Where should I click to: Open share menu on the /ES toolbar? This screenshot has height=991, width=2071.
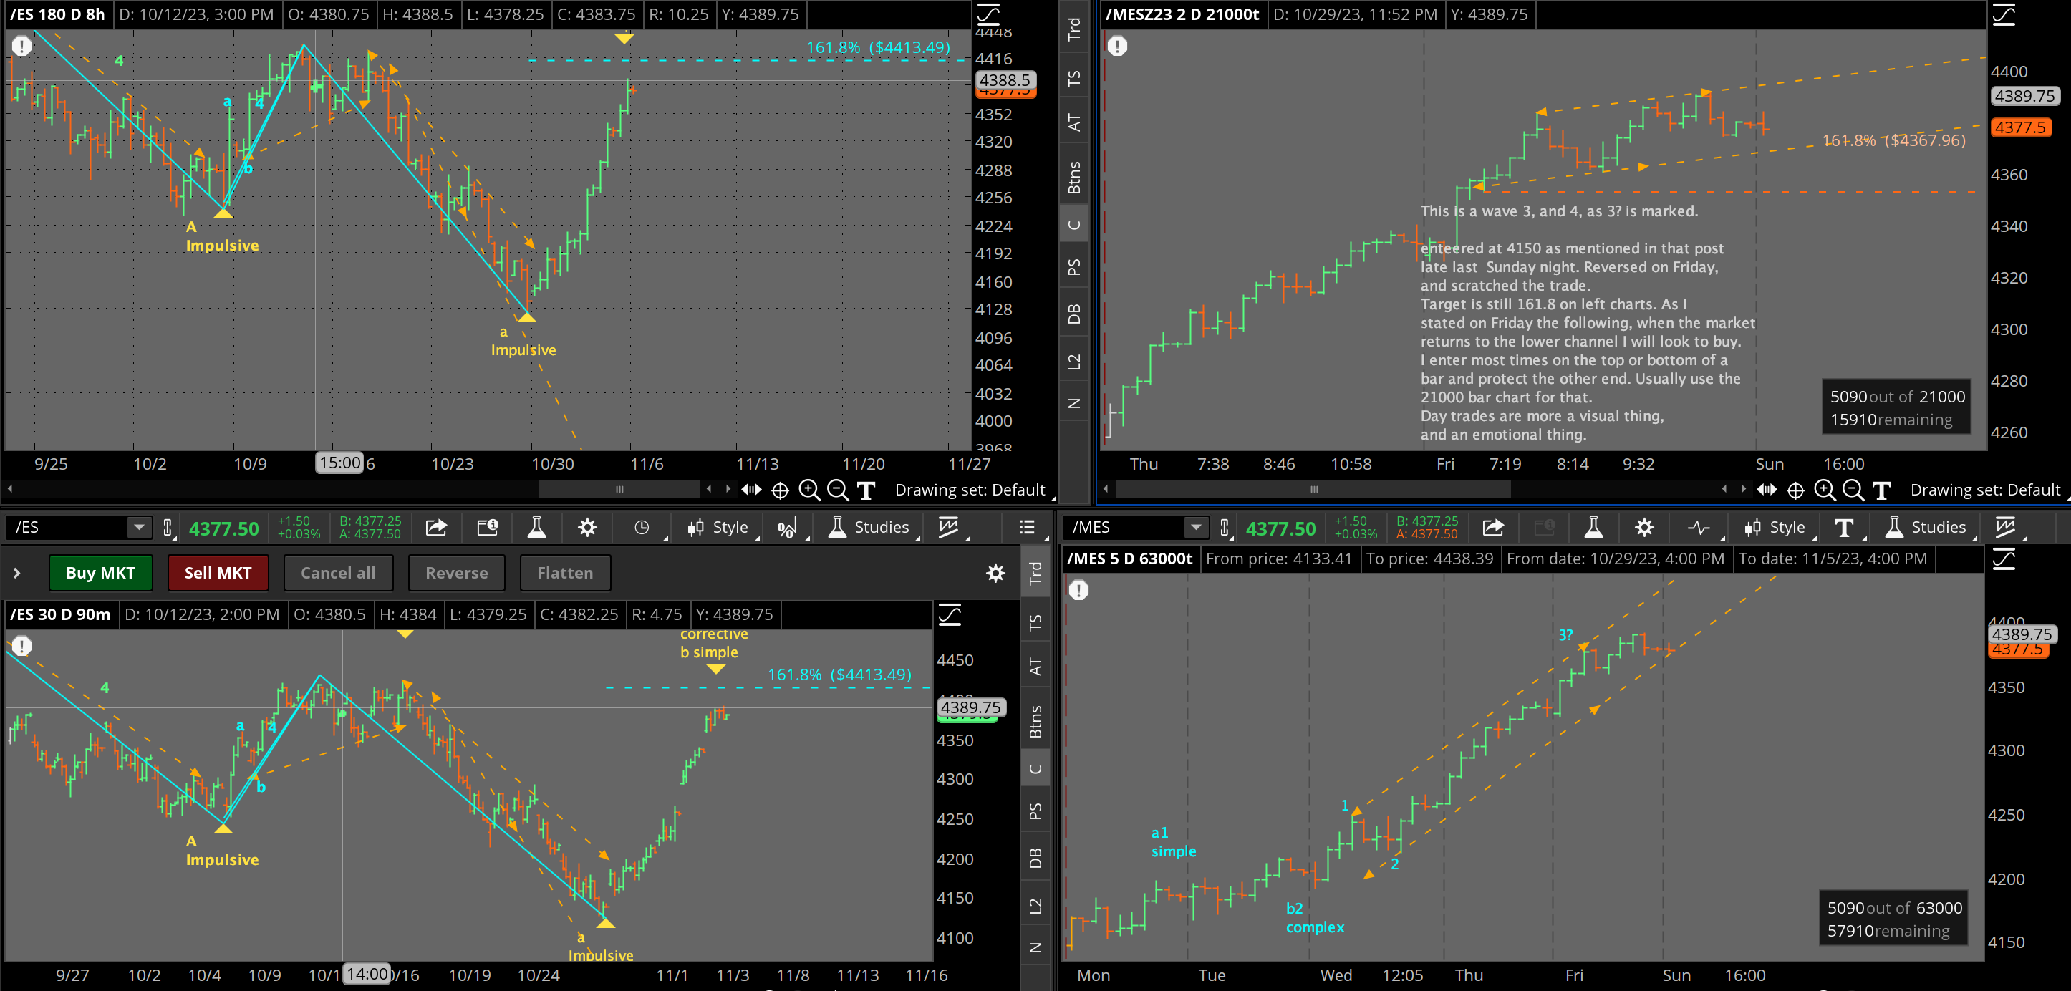[x=437, y=527]
